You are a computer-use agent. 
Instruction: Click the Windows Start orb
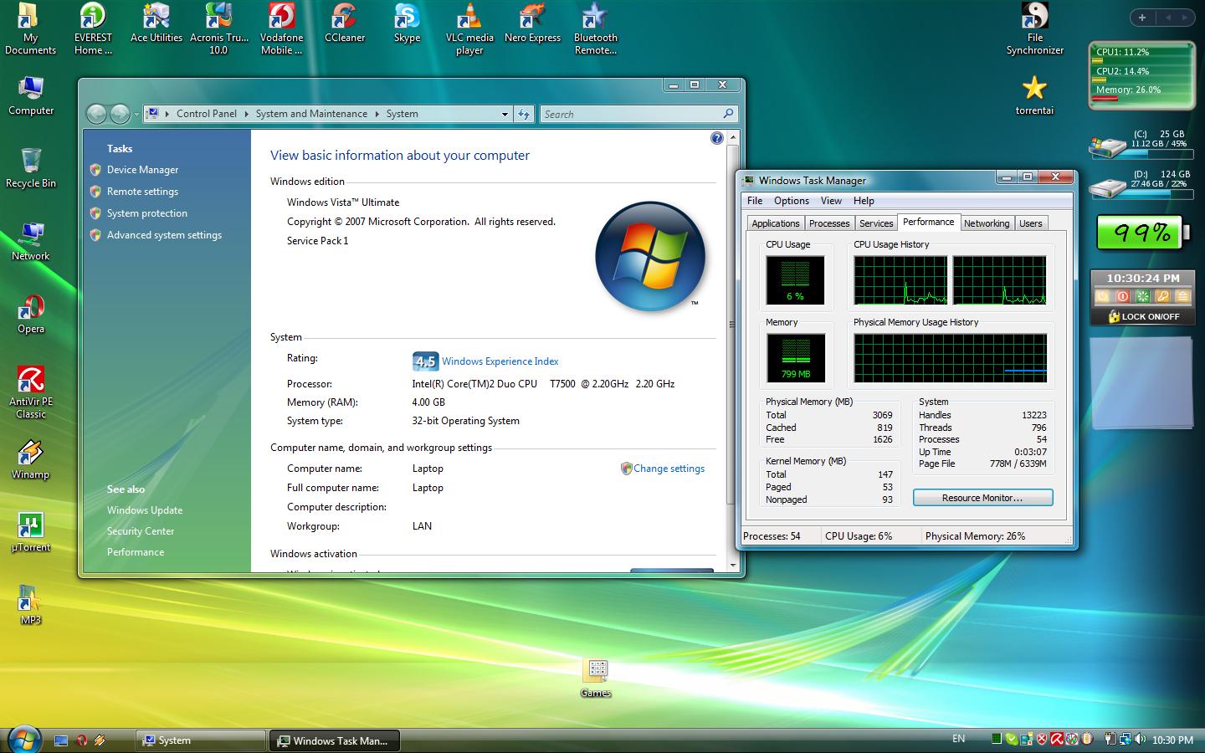(23, 739)
